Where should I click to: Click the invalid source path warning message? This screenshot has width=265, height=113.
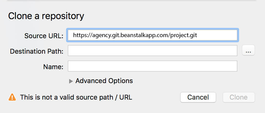coord(76,97)
